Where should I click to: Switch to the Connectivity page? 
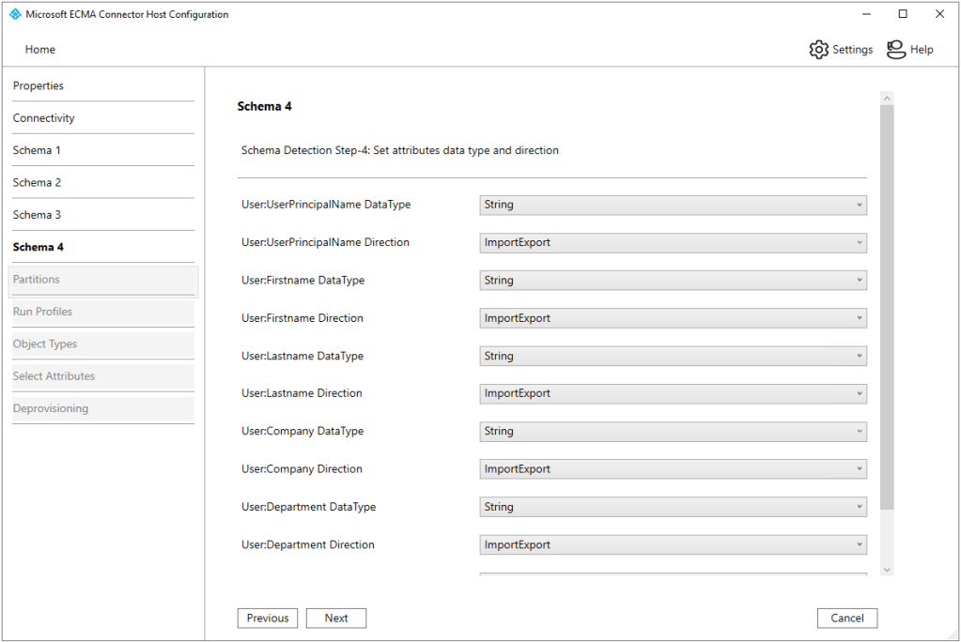pyautogui.click(x=44, y=118)
